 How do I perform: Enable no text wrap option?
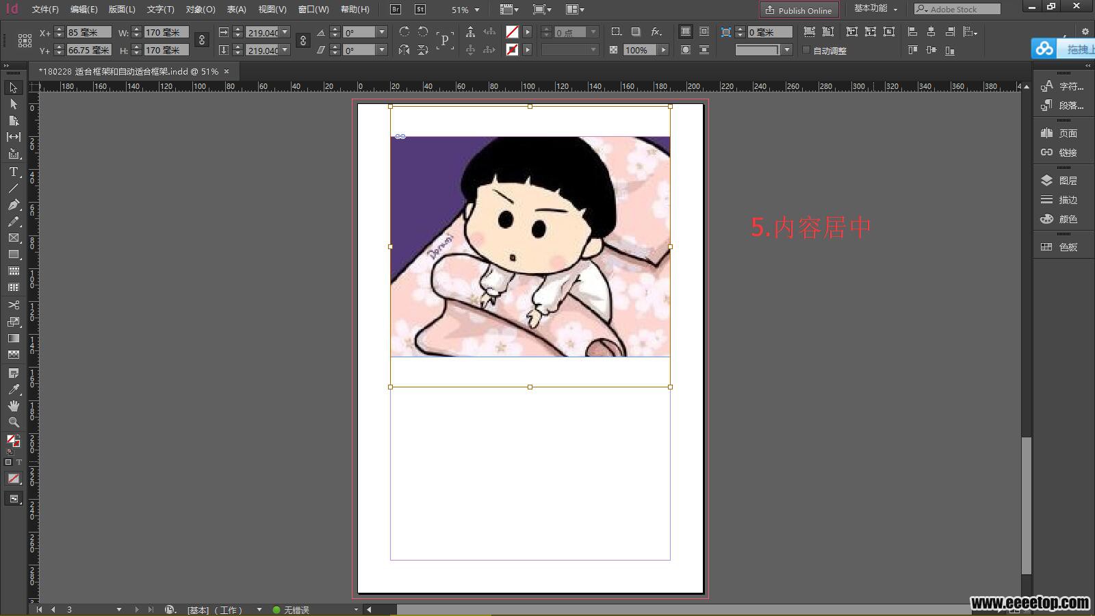pyautogui.click(x=685, y=31)
